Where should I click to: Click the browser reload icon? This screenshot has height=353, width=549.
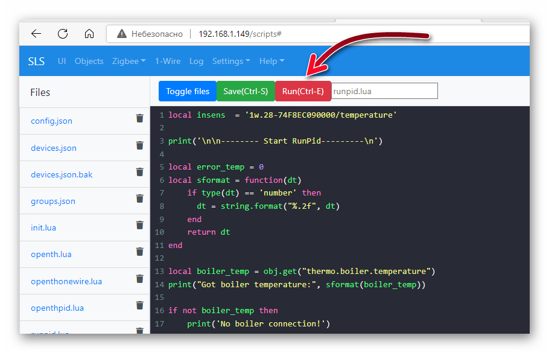point(63,34)
